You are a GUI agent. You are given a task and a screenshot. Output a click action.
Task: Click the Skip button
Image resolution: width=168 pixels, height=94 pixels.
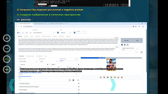click(137, 40)
